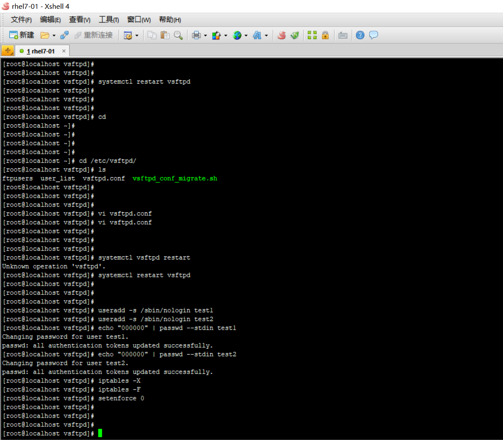Expand the properties dropdown arrow

(137, 35)
